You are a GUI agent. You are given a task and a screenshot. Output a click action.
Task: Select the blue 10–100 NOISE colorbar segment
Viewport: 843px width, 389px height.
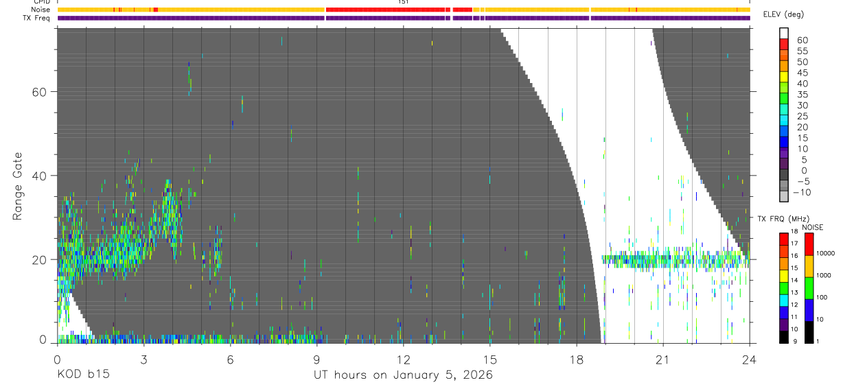pos(809,310)
